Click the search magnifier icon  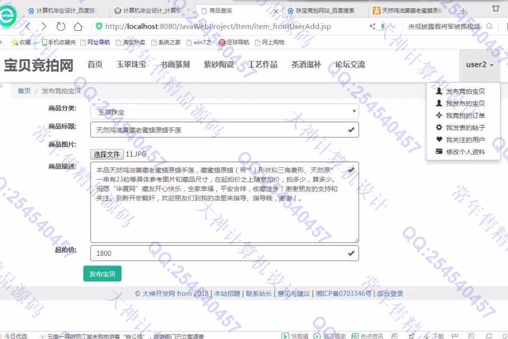tap(489, 26)
